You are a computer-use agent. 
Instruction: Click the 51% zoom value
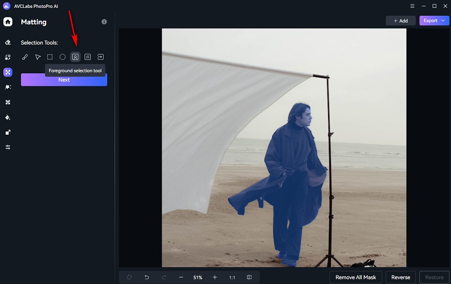click(x=198, y=277)
